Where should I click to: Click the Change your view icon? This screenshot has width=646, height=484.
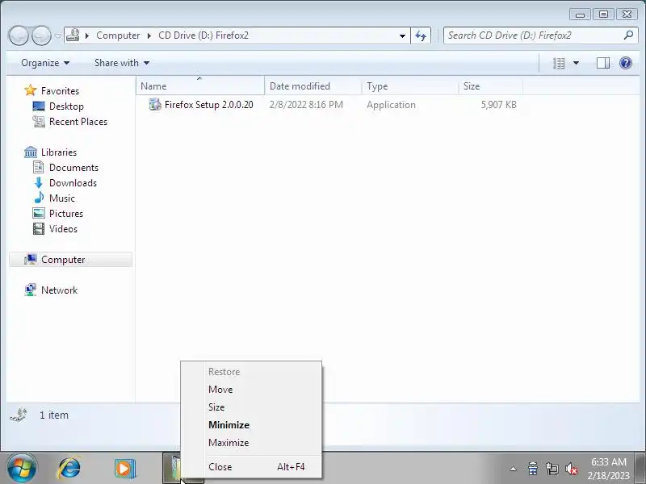click(559, 63)
